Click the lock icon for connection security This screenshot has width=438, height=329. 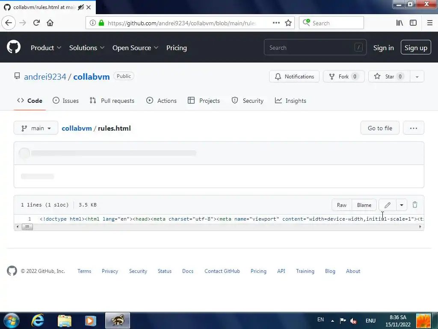[101, 23]
